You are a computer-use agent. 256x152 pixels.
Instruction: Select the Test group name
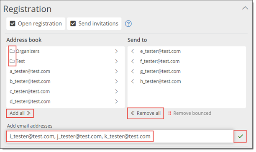point(20,61)
